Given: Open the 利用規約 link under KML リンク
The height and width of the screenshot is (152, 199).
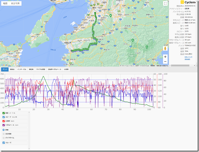Looking at the screenshot, I should tap(187, 59).
